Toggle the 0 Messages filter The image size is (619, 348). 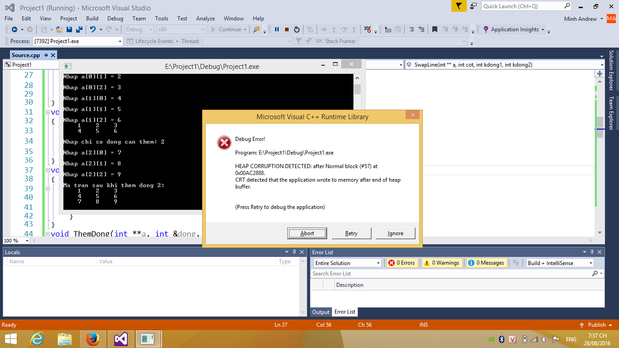(x=486, y=263)
